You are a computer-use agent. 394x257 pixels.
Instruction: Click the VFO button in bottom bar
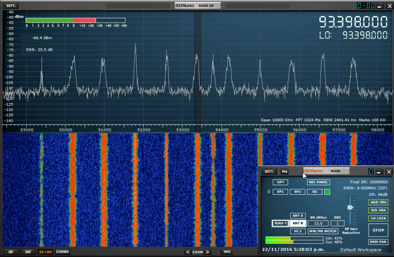(x=227, y=252)
